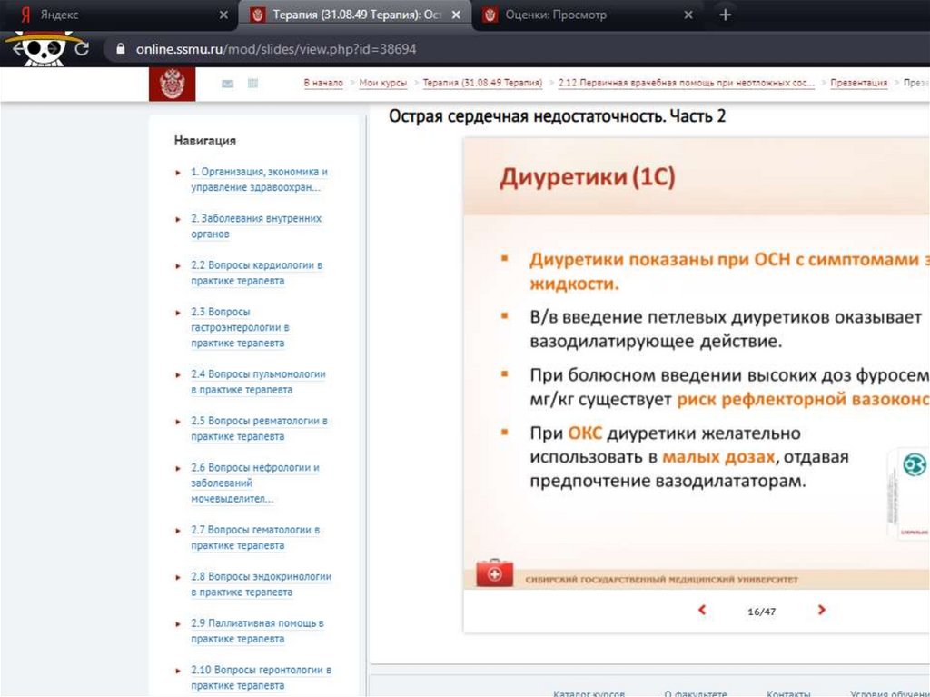Expand arrow beside 2.6 Вопросы нефрологии
The height and width of the screenshot is (697, 930).
click(178, 468)
